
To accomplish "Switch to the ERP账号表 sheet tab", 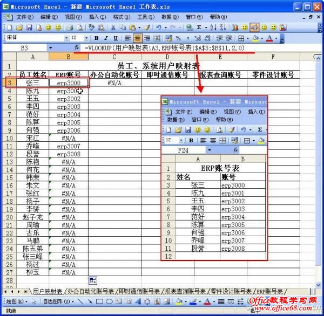I will click(269, 291).
